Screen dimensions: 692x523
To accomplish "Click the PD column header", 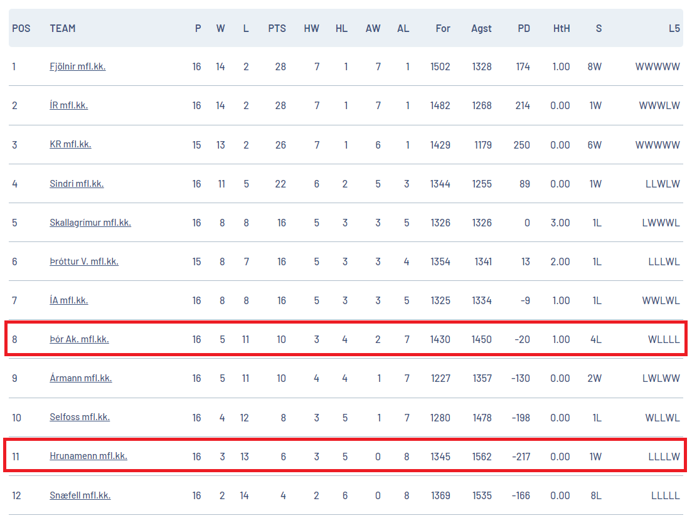I will [x=524, y=29].
